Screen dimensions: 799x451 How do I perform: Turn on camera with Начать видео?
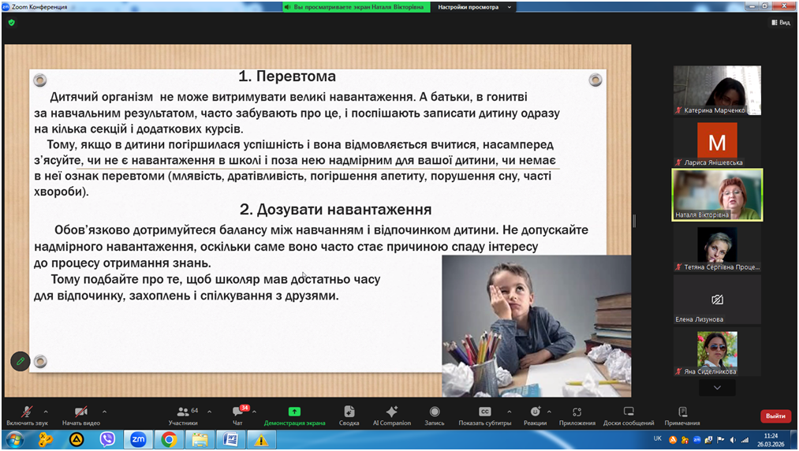80,415
